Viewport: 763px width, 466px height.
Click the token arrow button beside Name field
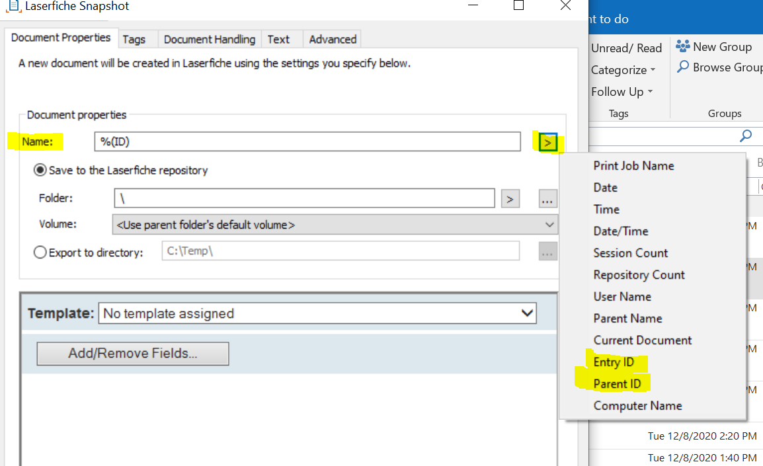(547, 142)
